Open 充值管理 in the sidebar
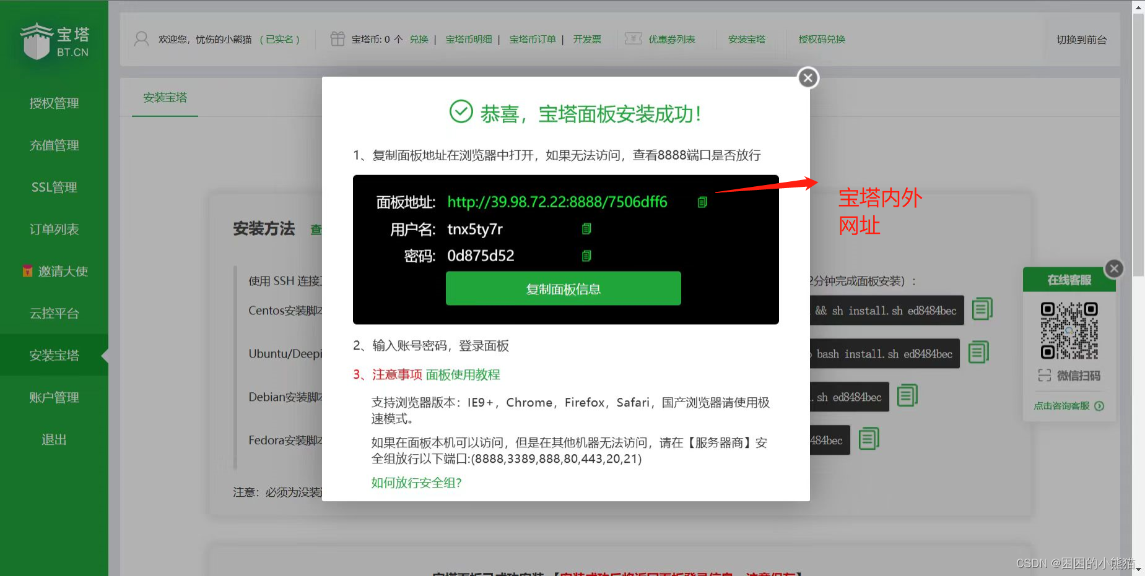Screen dimensions: 1145x576 click(x=54, y=145)
